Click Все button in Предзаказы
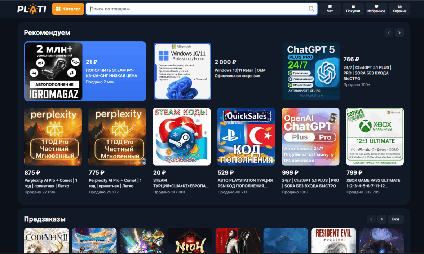 (396, 219)
